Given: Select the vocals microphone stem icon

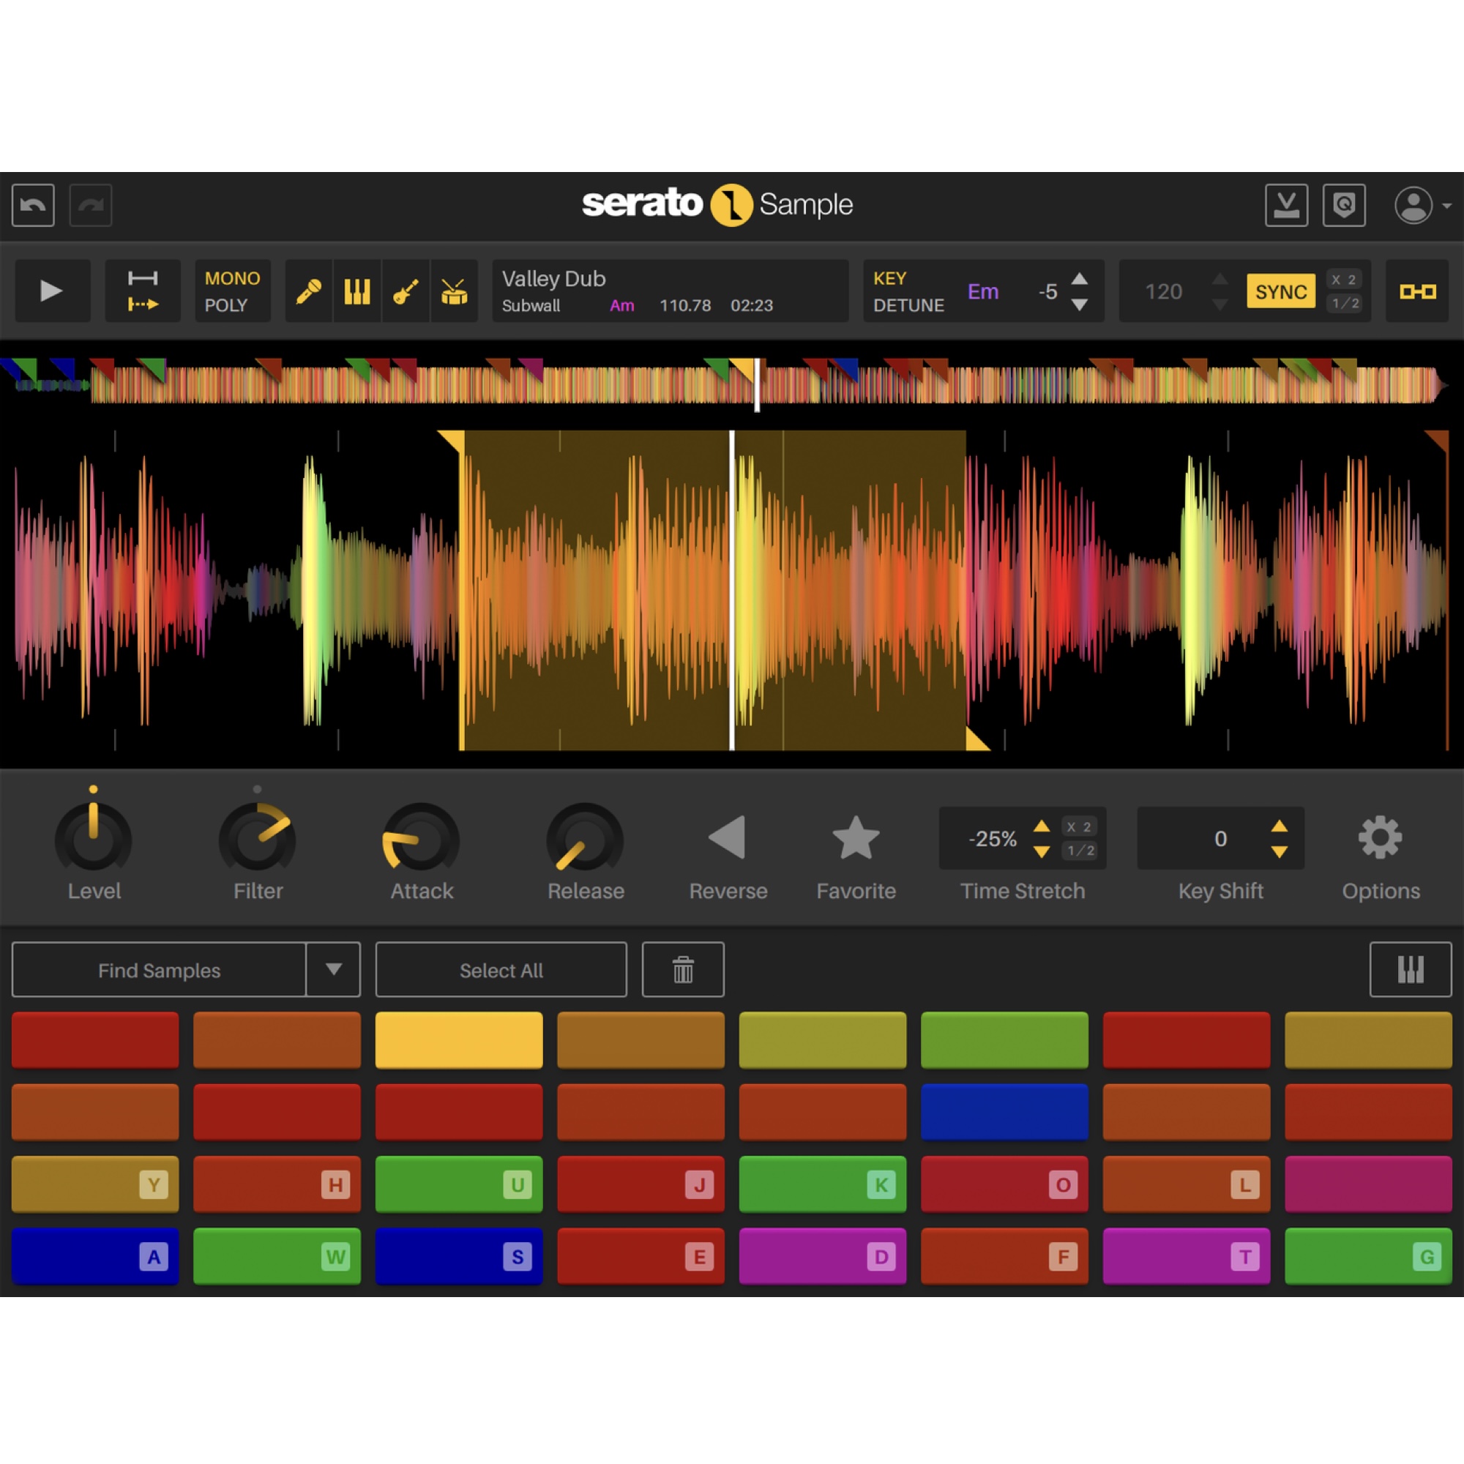Looking at the screenshot, I should (308, 291).
